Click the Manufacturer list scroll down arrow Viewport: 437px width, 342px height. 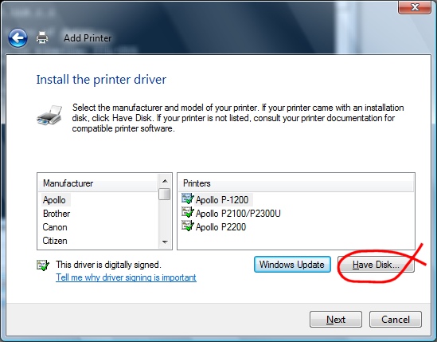pyautogui.click(x=165, y=242)
